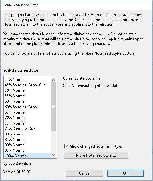Click the list scroll-up arrow
Screen dimensions: 153x181
(53, 80)
